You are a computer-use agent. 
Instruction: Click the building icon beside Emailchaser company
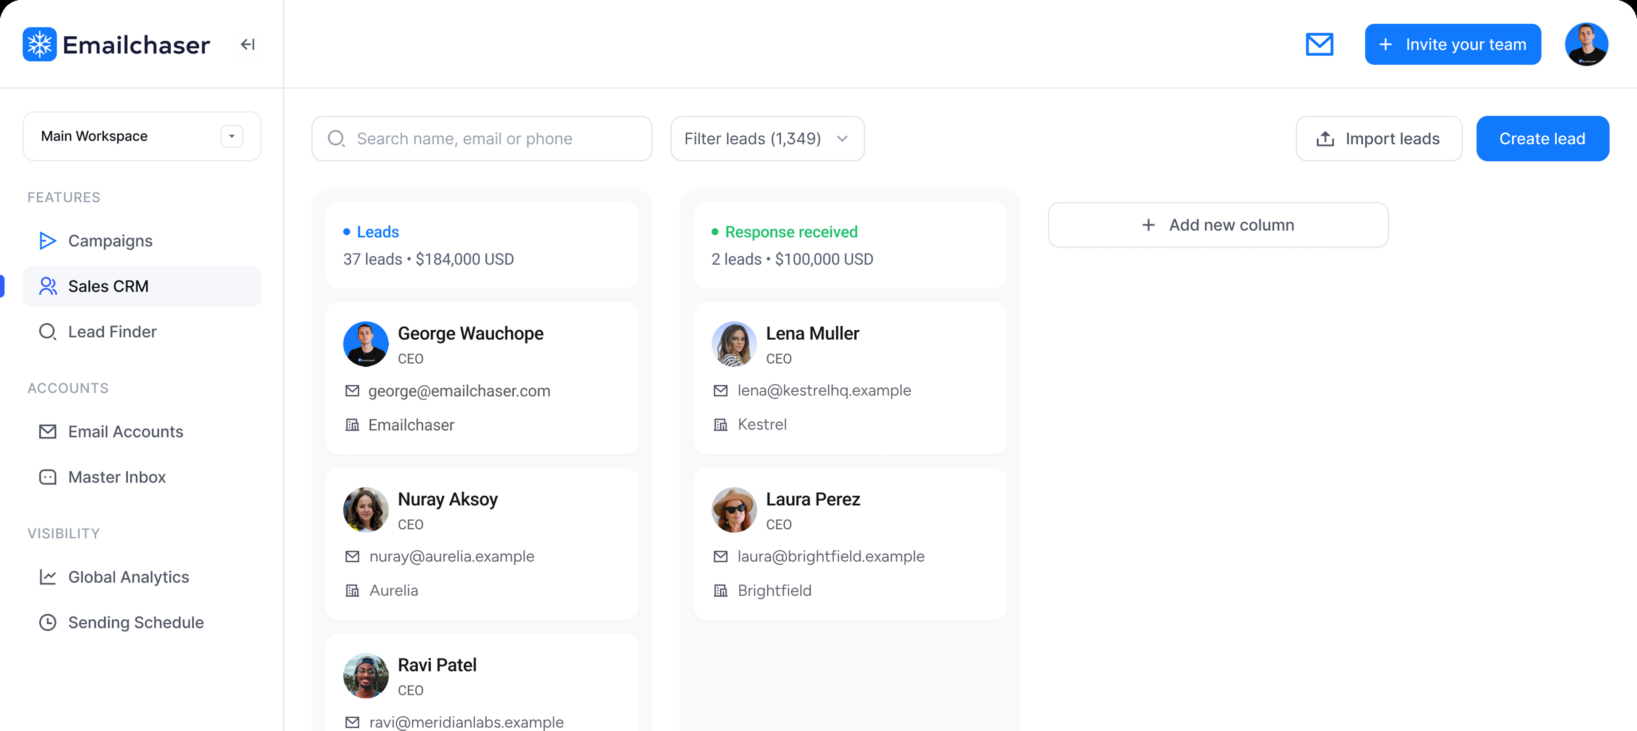coord(352,425)
